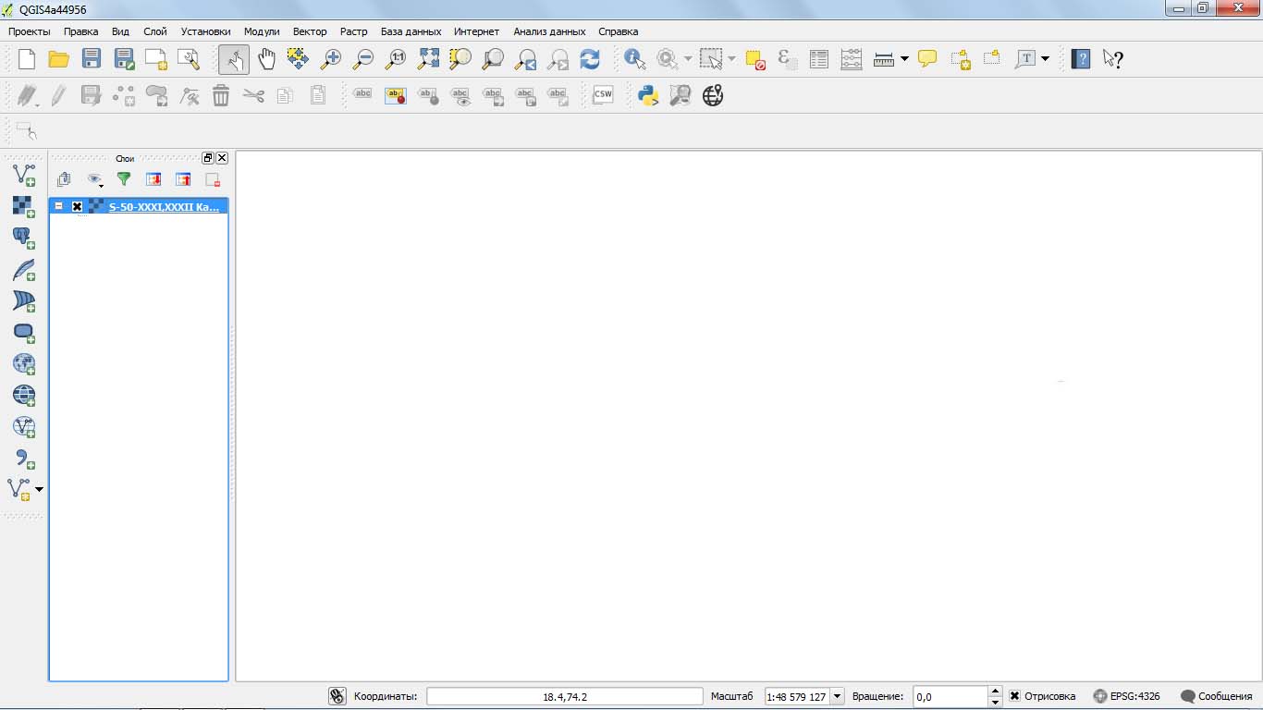Viewport: 1263px width, 710px height.
Task: Refresh the map canvas
Action: (590, 60)
